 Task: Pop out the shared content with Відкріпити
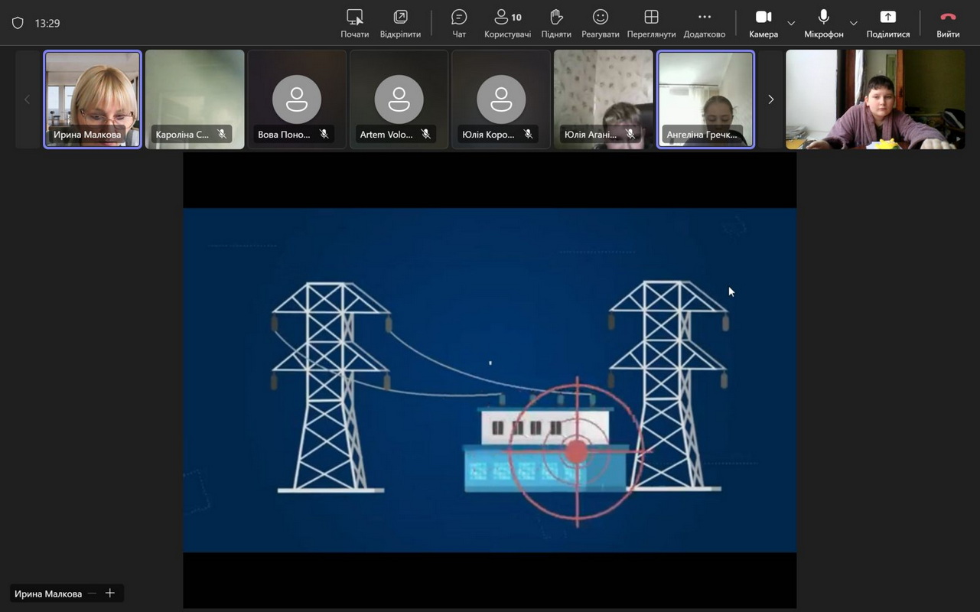click(x=400, y=23)
